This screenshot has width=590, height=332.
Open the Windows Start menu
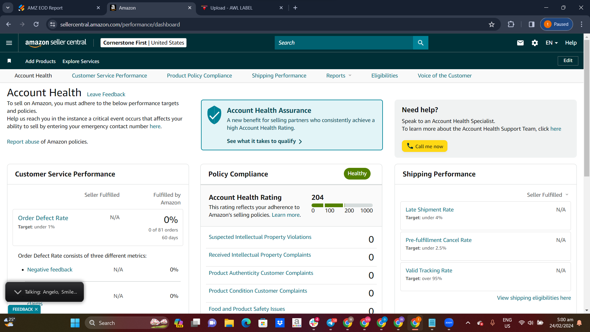[75, 323]
